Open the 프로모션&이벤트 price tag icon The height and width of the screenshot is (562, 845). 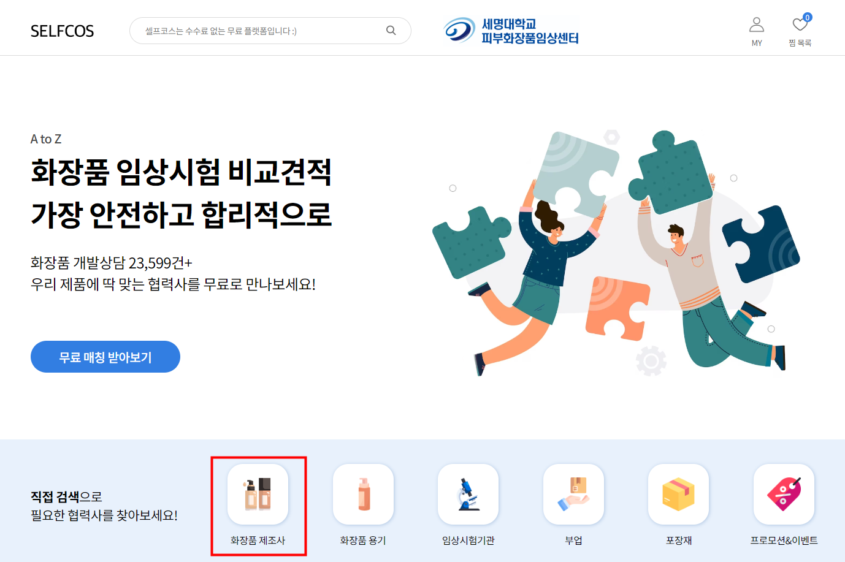(x=784, y=494)
